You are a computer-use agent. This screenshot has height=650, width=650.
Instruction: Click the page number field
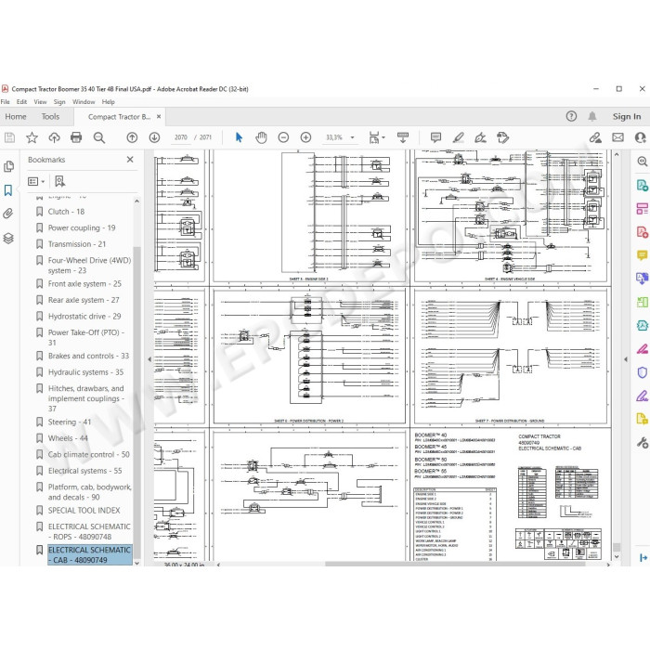181,137
